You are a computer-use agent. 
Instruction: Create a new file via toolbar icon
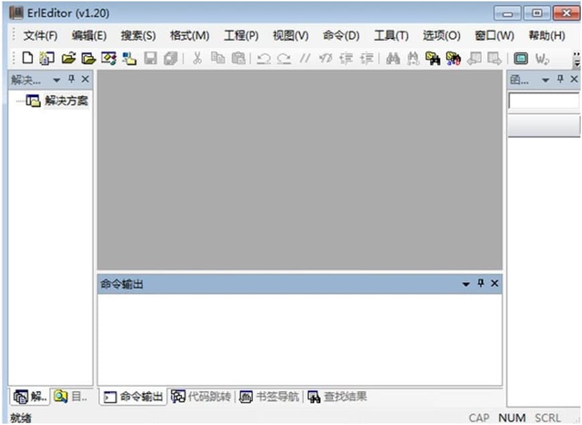[x=27, y=59]
